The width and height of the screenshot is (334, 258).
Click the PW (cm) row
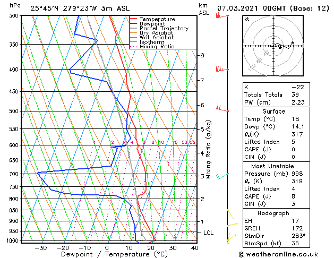pos(276,102)
